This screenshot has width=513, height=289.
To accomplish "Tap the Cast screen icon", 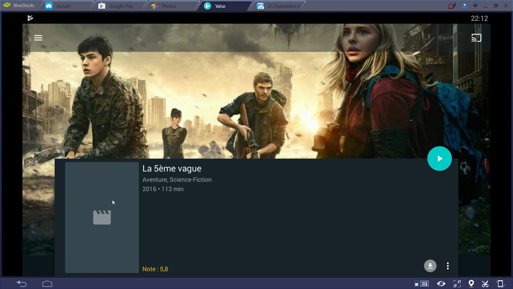I will 476,38.
